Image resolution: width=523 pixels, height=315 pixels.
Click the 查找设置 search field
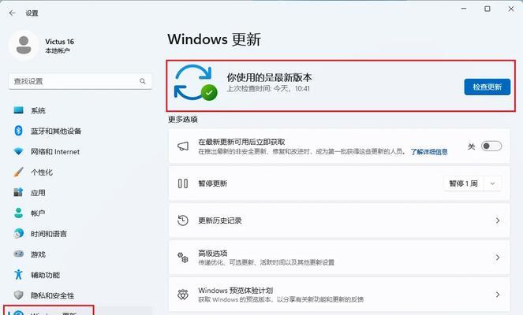coord(80,81)
